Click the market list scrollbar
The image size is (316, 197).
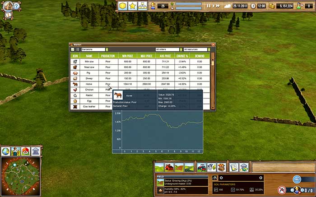(213, 81)
